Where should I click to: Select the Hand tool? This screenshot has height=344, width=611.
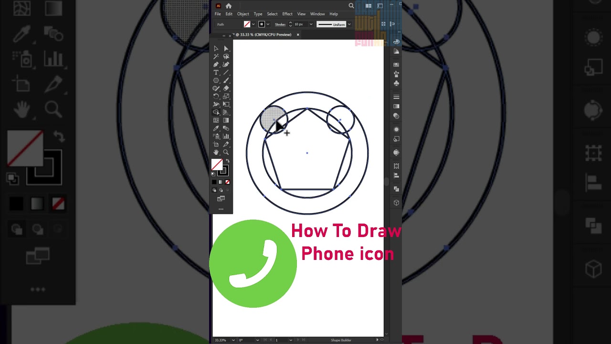(216, 152)
